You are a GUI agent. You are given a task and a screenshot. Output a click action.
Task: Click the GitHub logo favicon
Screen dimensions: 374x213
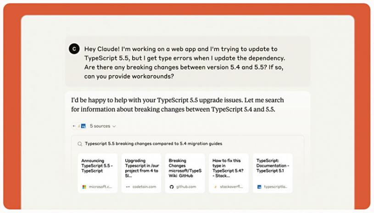tap(172, 187)
